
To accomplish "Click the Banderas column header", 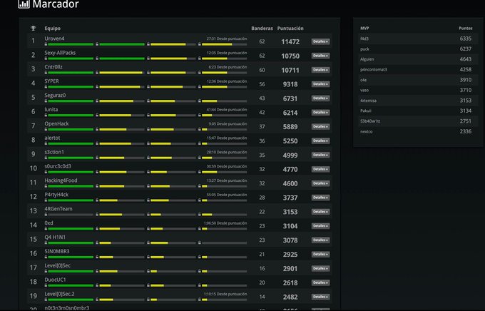I will pos(262,28).
